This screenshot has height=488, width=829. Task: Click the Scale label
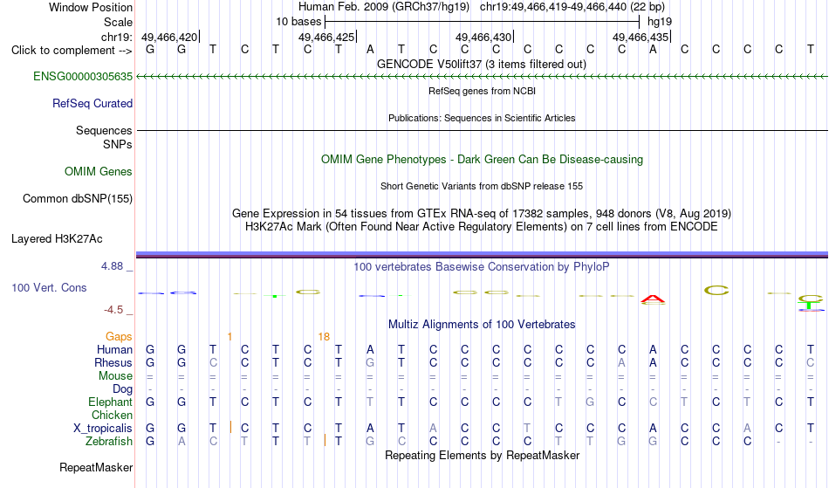tap(119, 23)
